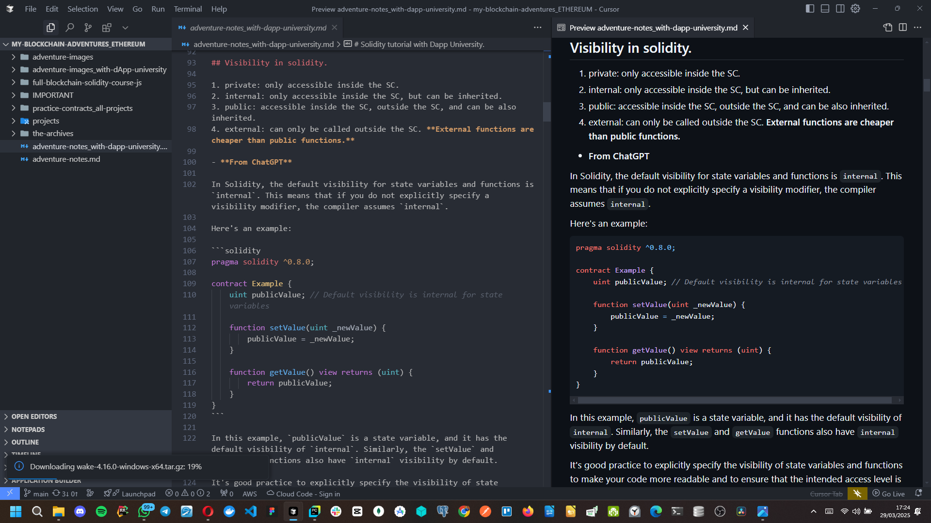Click the notifications bell in status bar
931x523 pixels.
(918, 493)
